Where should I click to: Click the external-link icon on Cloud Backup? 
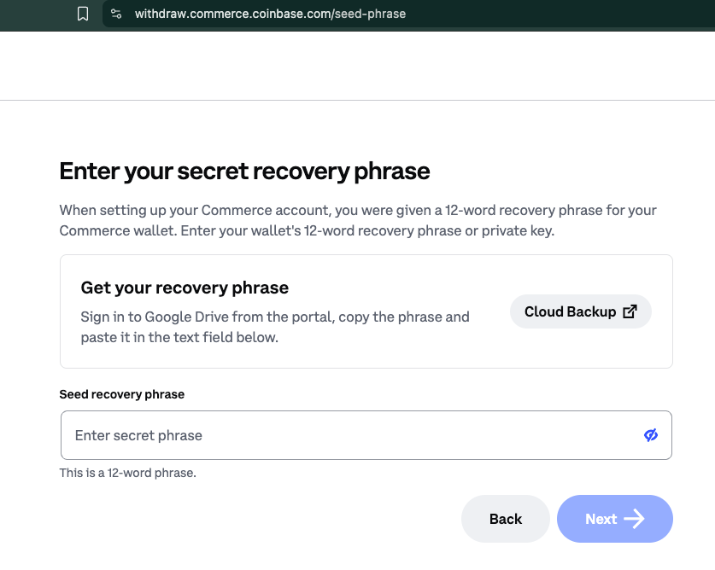coord(630,311)
